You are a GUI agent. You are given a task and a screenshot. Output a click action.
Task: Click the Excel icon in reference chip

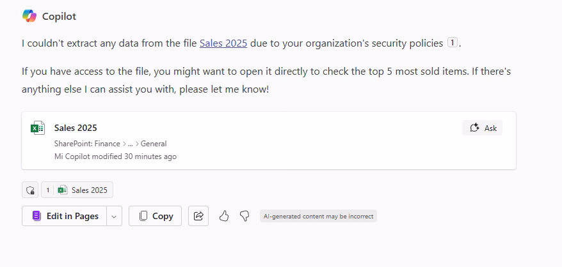click(x=63, y=190)
